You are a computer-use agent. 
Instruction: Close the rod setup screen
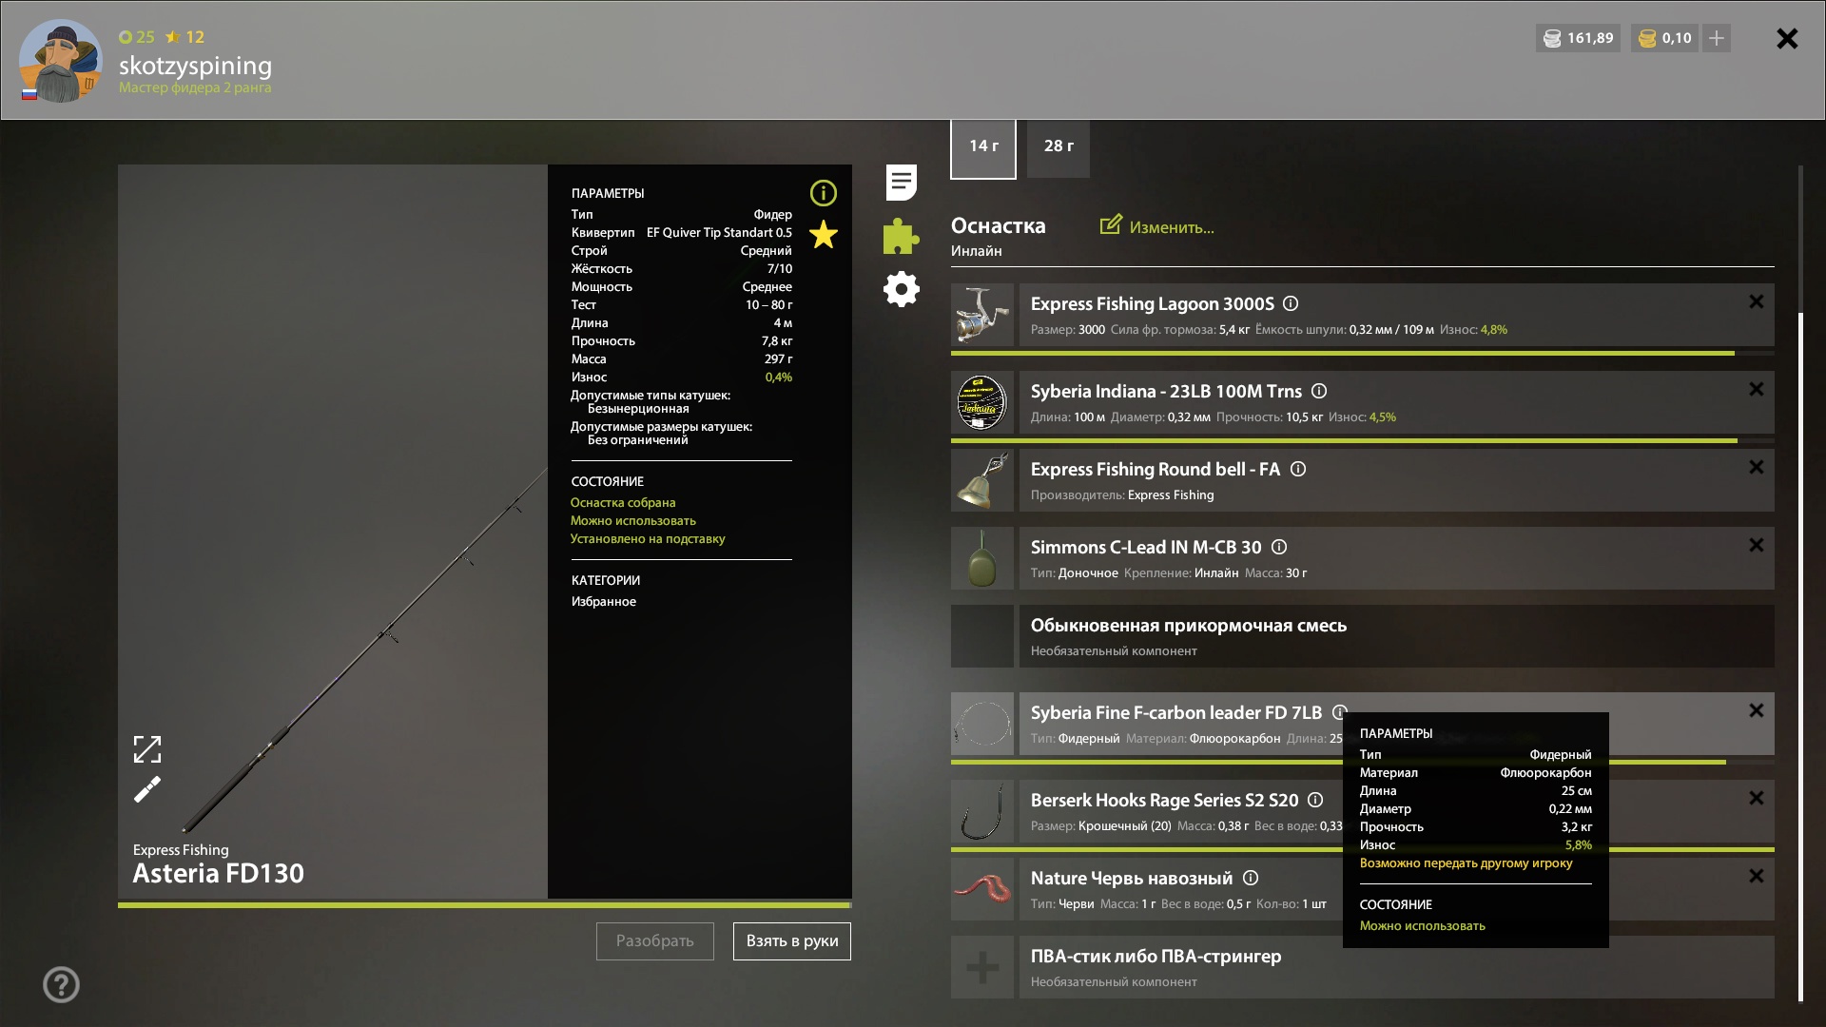tap(1787, 38)
